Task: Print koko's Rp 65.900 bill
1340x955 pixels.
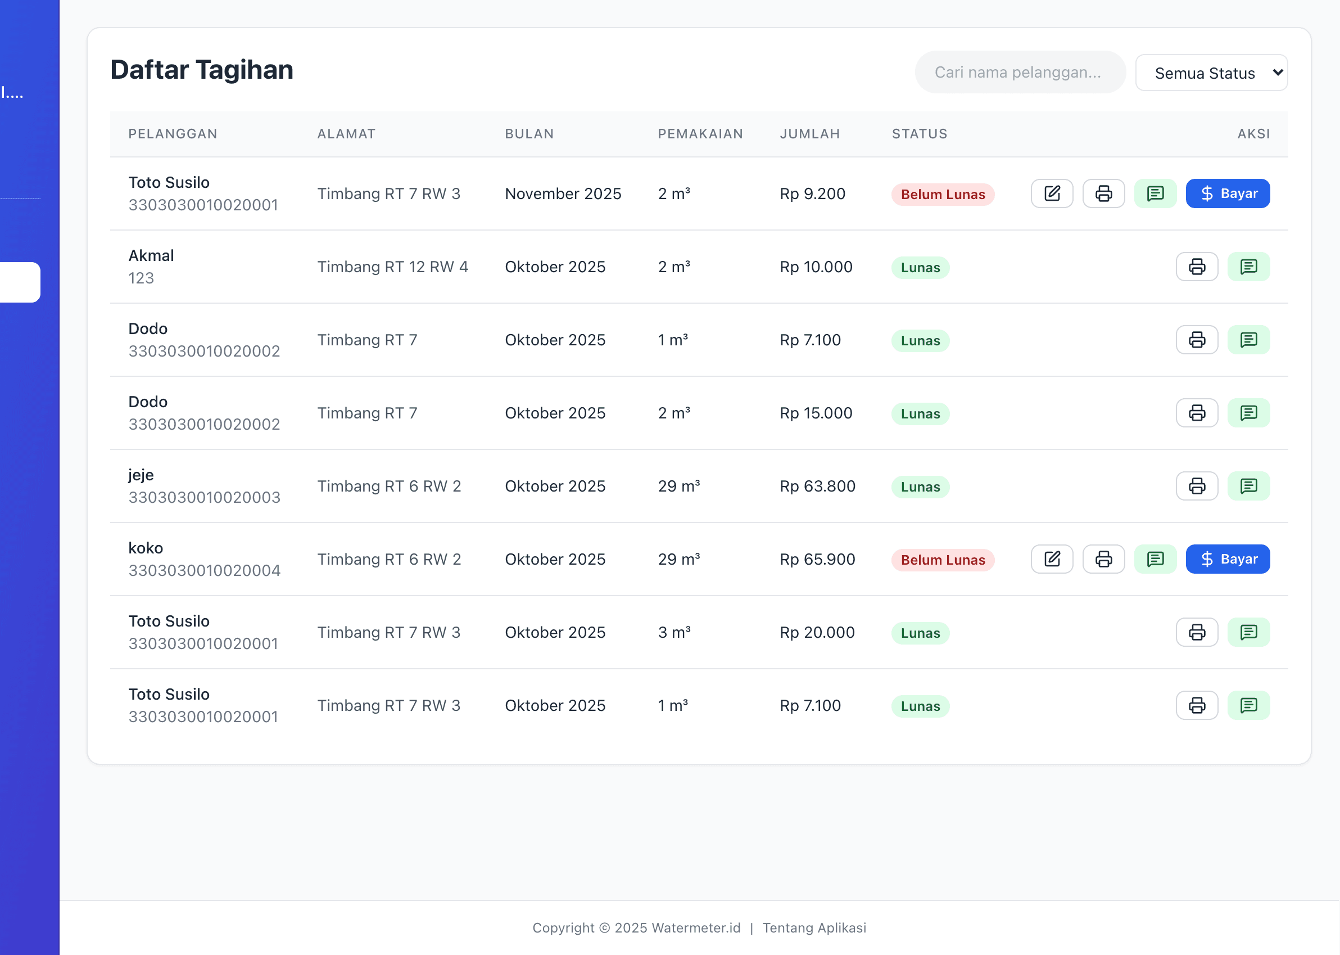Action: [x=1104, y=559]
